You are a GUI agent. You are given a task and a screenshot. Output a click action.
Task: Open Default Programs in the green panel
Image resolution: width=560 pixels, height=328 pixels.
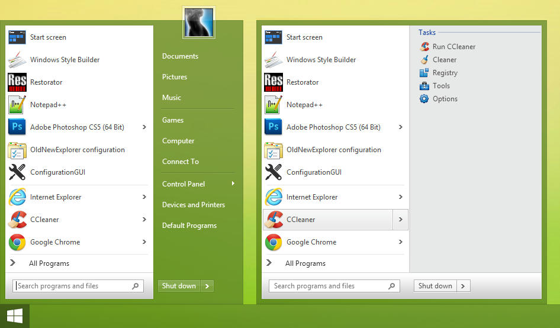click(189, 226)
